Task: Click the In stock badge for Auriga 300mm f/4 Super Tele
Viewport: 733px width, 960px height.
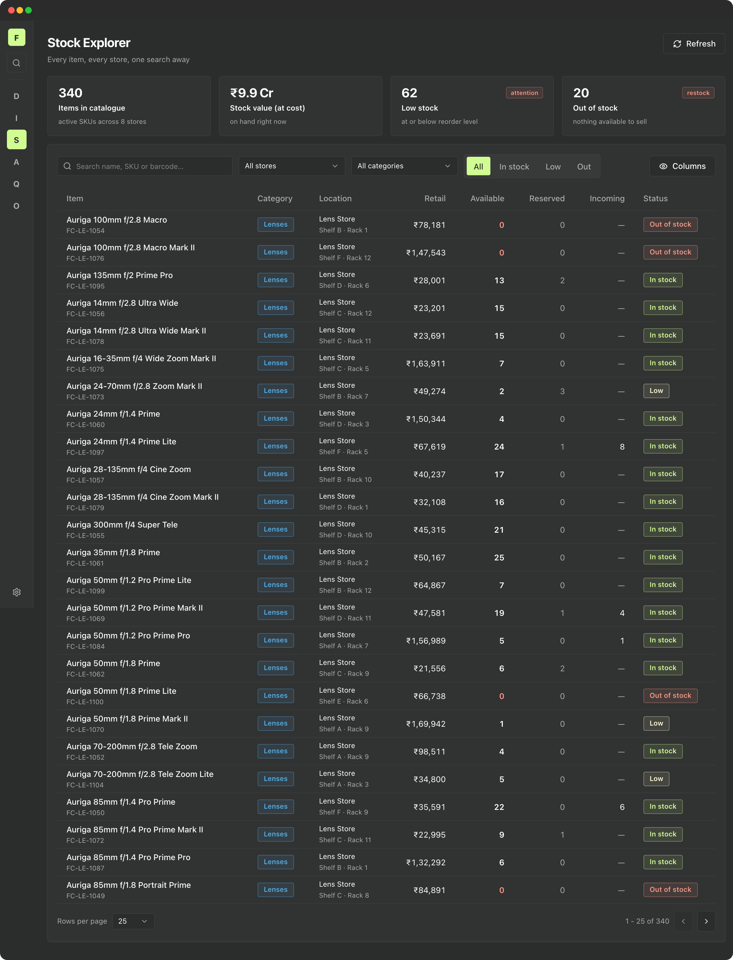Action: (663, 530)
